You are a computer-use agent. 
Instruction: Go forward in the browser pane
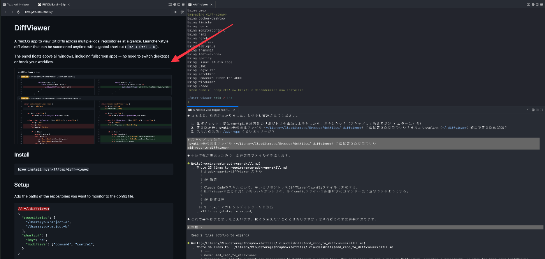tap(12, 12)
